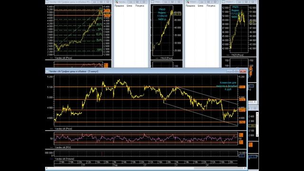Close the first order book window
Image resolution: width=304 pixels, height=171 pixels.
click(144, 1)
